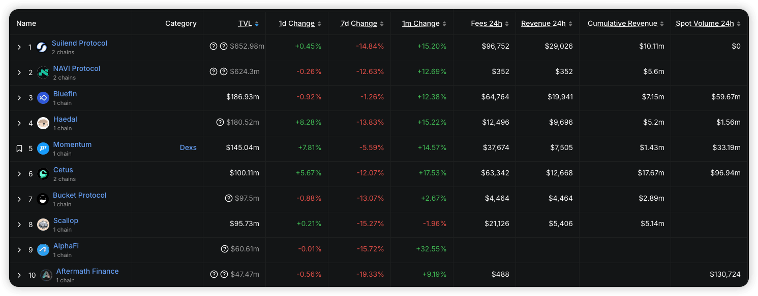Open the Dexs category link for Momentum
The width and height of the screenshot is (758, 296).
(x=188, y=147)
